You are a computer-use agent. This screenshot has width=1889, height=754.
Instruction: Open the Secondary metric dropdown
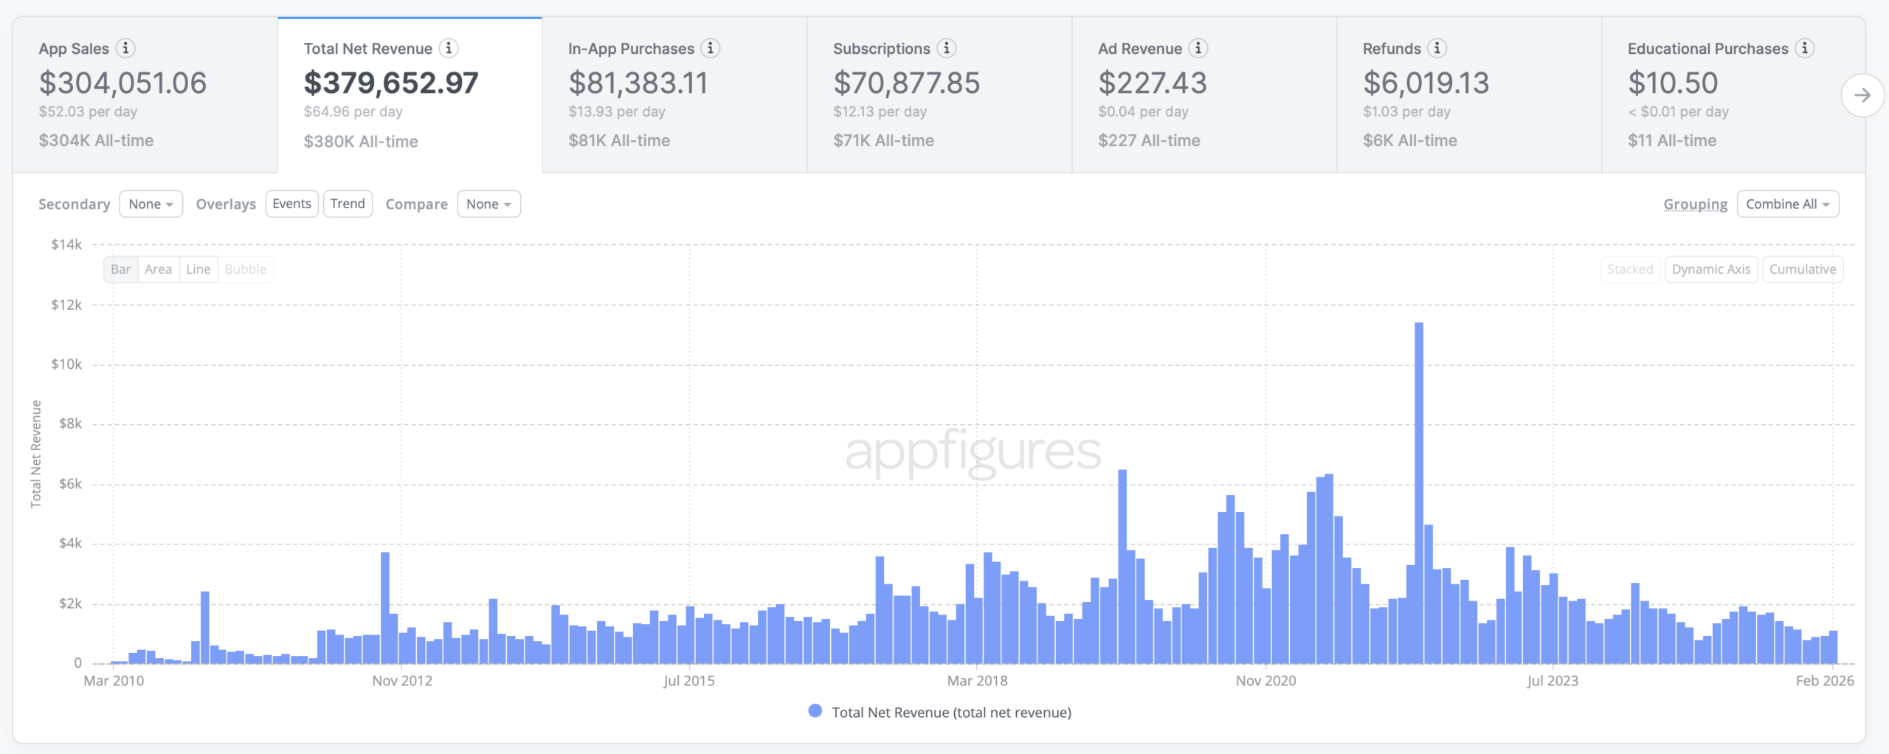tap(151, 204)
